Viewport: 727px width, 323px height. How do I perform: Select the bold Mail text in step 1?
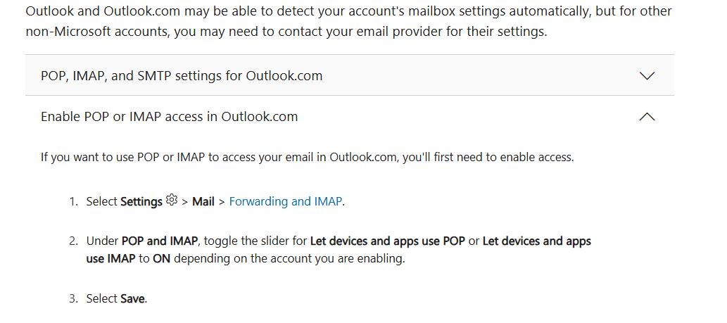point(203,201)
